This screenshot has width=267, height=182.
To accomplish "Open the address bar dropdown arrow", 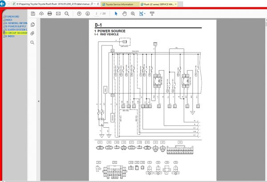I will (95, 4).
